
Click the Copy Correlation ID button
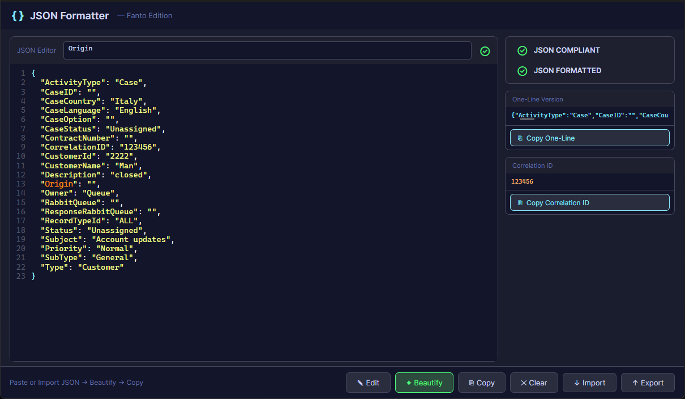click(x=590, y=202)
